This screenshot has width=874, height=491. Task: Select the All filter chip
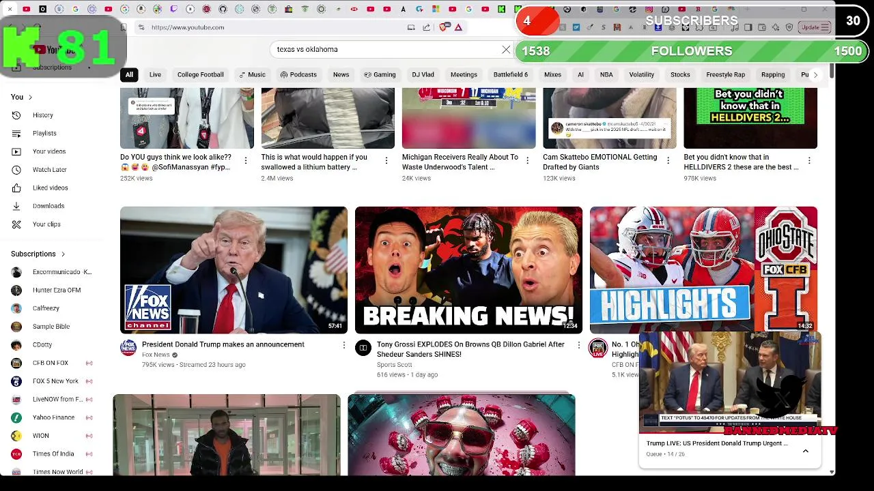click(x=129, y=74)
